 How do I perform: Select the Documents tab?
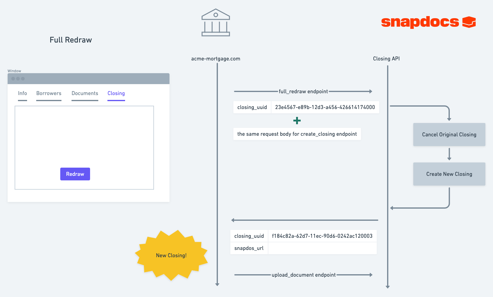pyautogui.click(x=85, y=93)
